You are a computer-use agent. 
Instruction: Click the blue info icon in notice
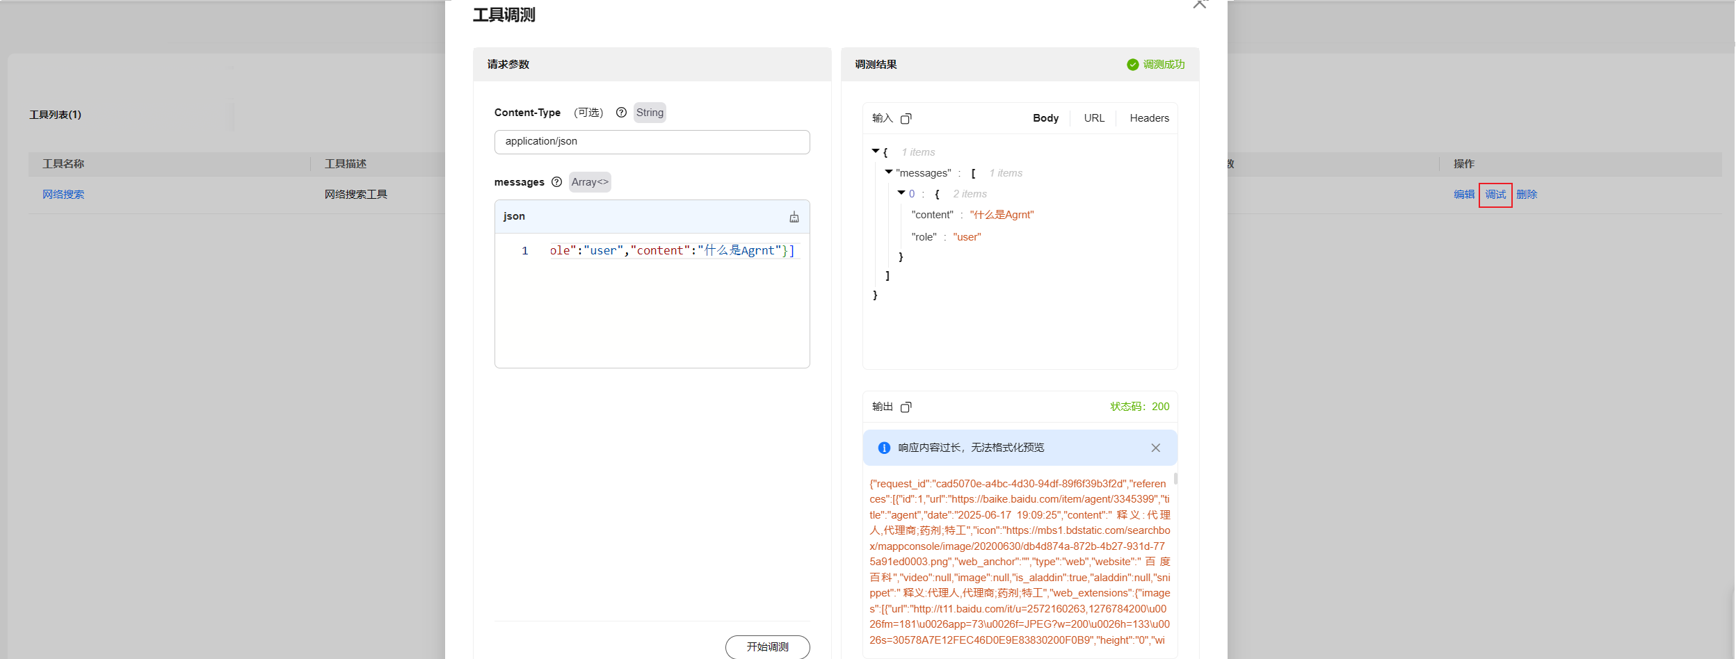[x=883, y=448]
